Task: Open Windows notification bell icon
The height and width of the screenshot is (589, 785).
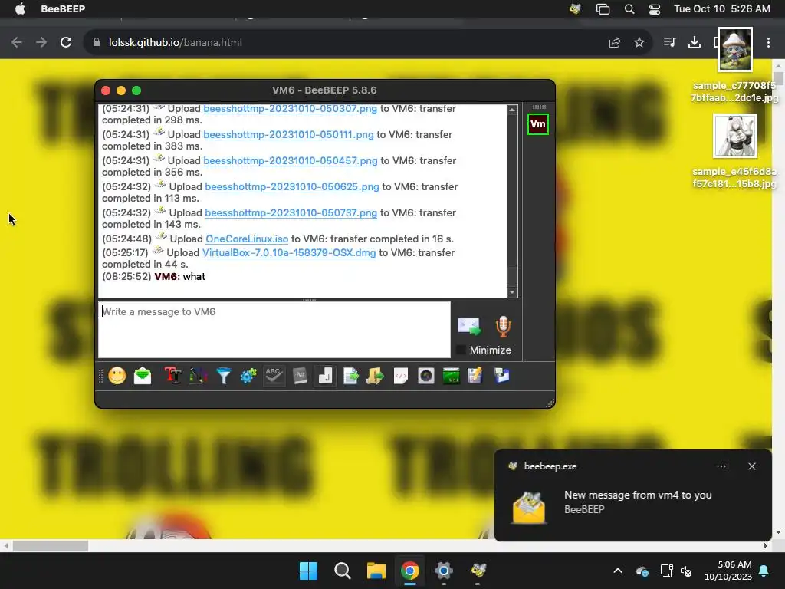Action: click(x=764, y=571)
